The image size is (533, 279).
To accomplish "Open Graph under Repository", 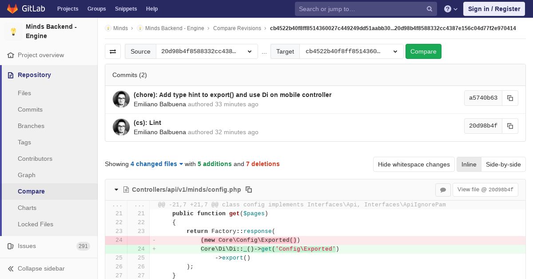I will [x=27, y=175].
